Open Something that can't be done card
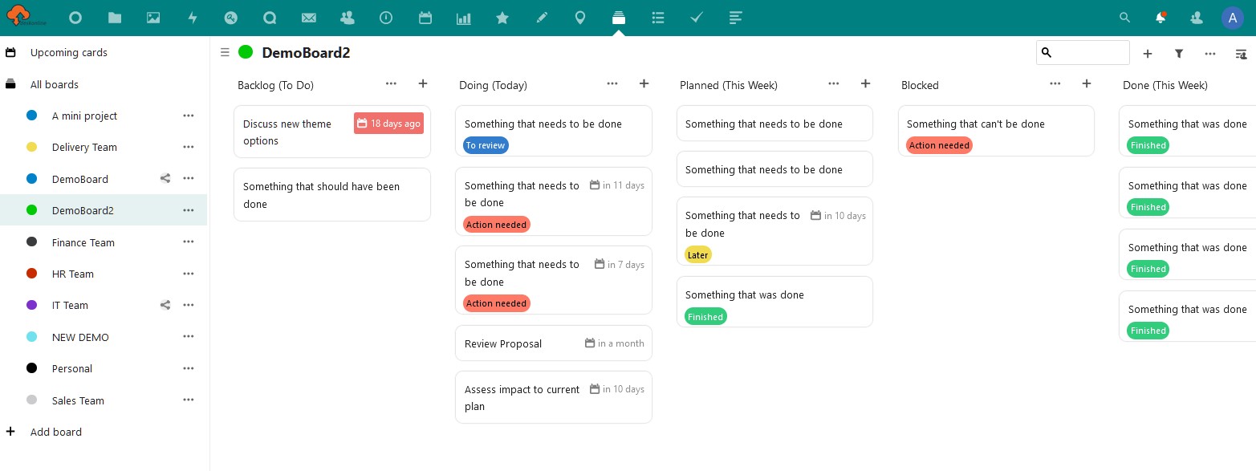The height and width of the screenshot is (471, 1256). 996,131
